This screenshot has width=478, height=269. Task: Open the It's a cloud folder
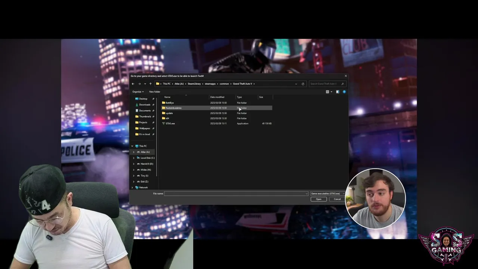point(144,134)
